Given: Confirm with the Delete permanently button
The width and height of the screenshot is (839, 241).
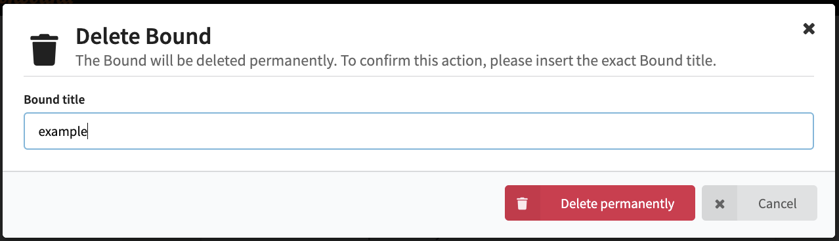Looking at the screenshot, I should click(x=599, y=203).
